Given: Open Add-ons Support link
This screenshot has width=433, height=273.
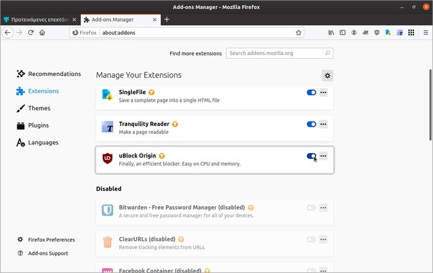Looking at the screenshot, I should 43,253.
